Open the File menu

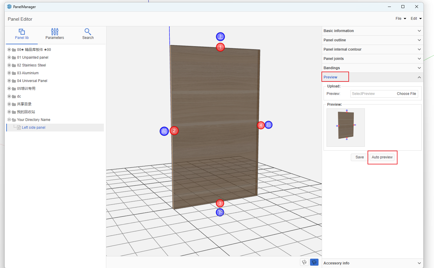tap(401, 19)
